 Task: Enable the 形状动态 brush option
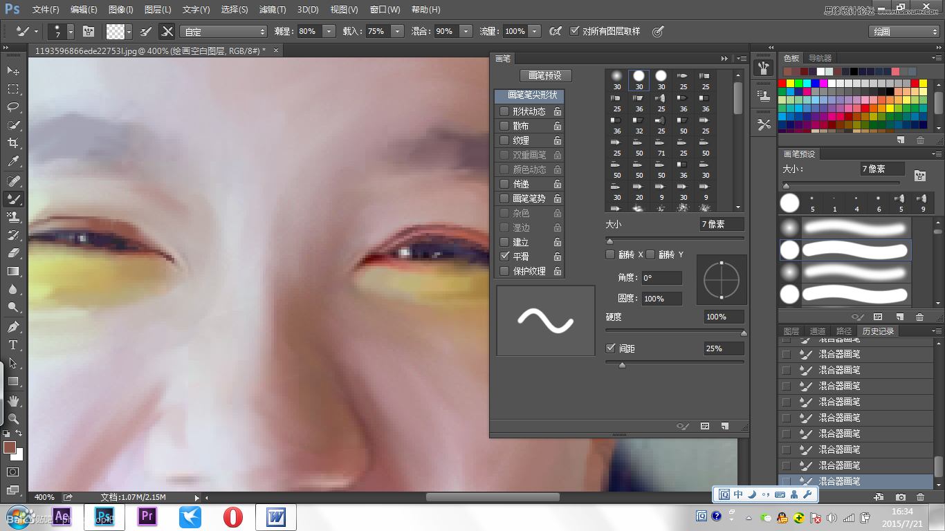click(x=504, y=111)
